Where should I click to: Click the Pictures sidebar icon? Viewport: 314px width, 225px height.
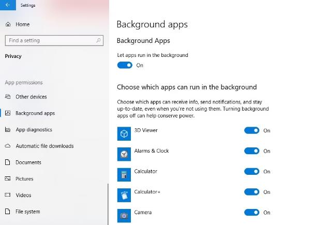8,178
